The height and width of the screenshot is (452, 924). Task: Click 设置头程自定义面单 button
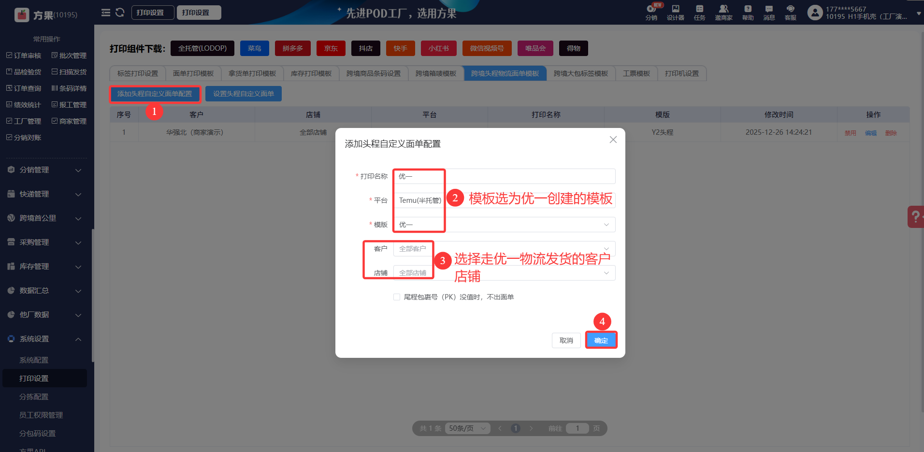coord(244,94)
